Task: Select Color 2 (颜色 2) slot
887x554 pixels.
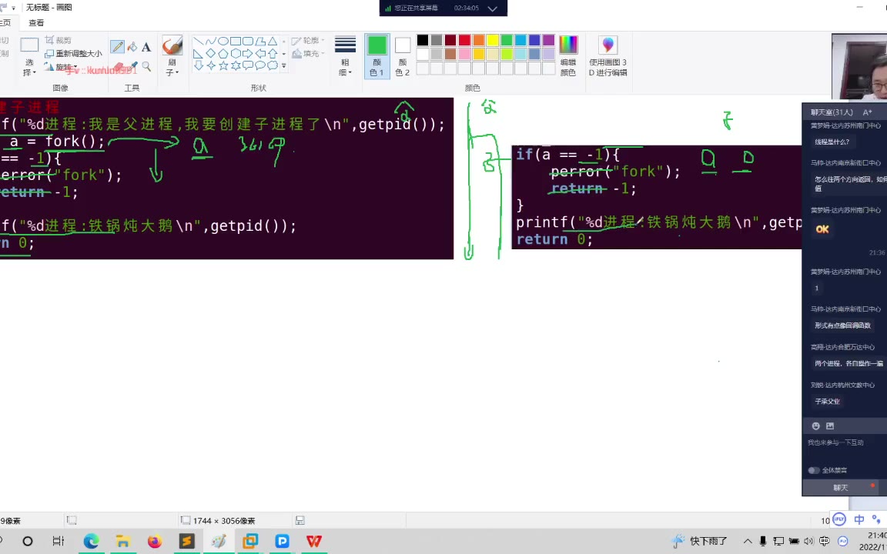Action: coord(402,56)
